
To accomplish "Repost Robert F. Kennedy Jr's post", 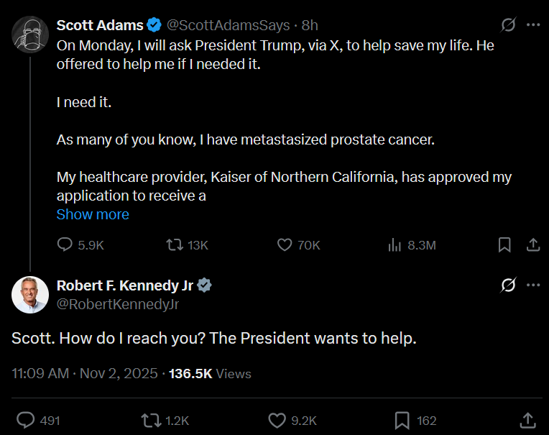I will pyautogui.click(x=152, y=420).
